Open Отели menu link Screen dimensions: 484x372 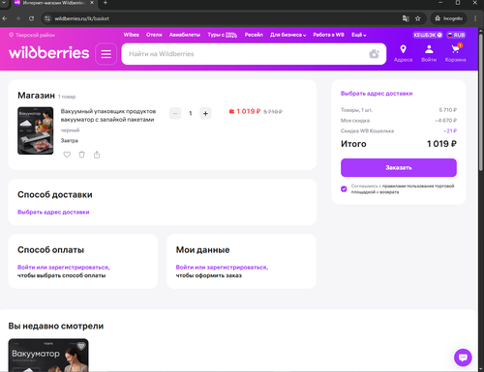coord(154,35)
